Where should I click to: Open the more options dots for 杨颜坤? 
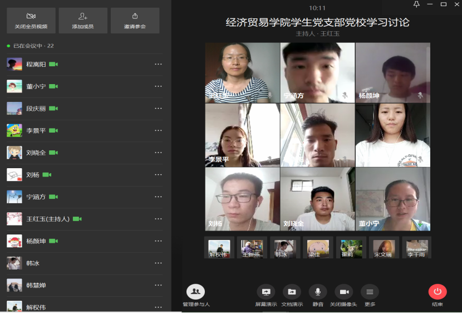(158, 241)
